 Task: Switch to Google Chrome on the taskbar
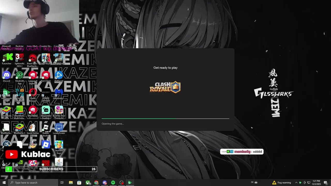pyautogui.click(x=96, y=183)
